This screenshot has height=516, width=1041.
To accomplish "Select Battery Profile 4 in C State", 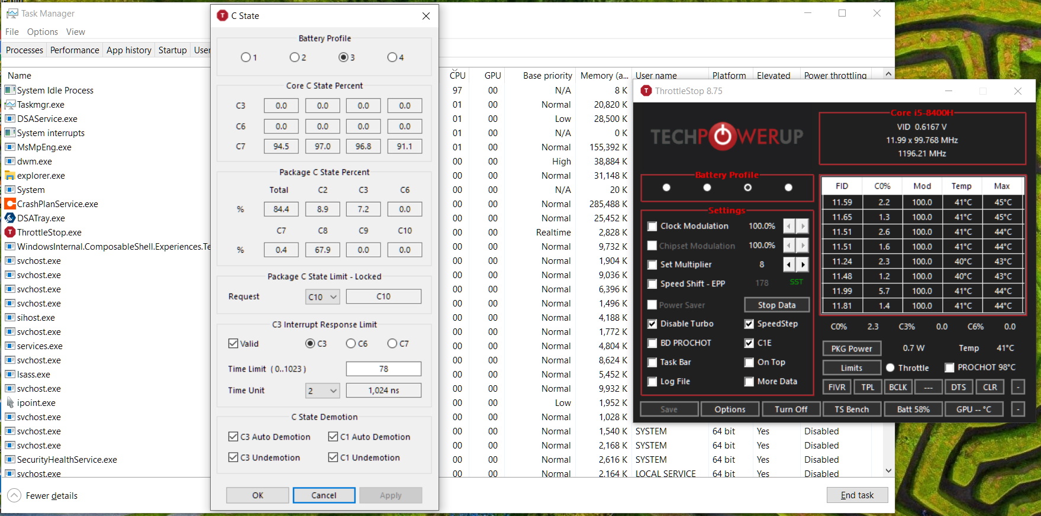I will 392,57.
